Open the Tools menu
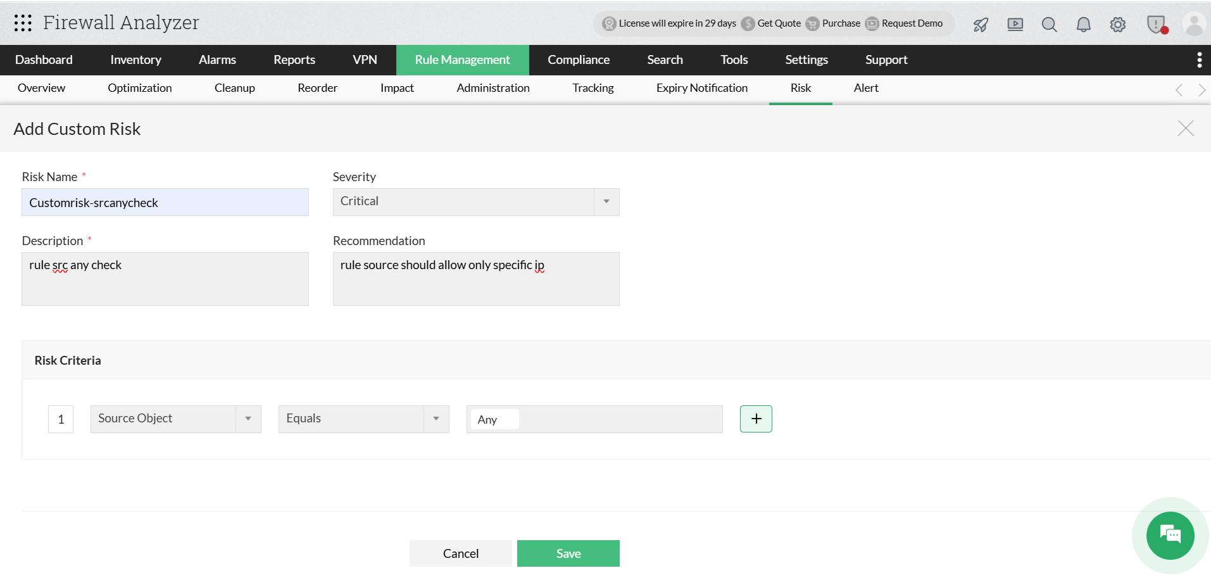This screenshot has height=587, width=1211. click(734, 60)
